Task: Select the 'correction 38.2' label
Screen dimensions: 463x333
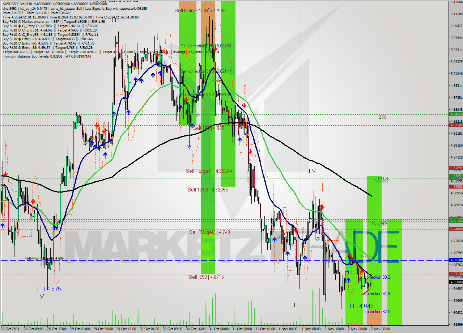Action: pos(377,277)
